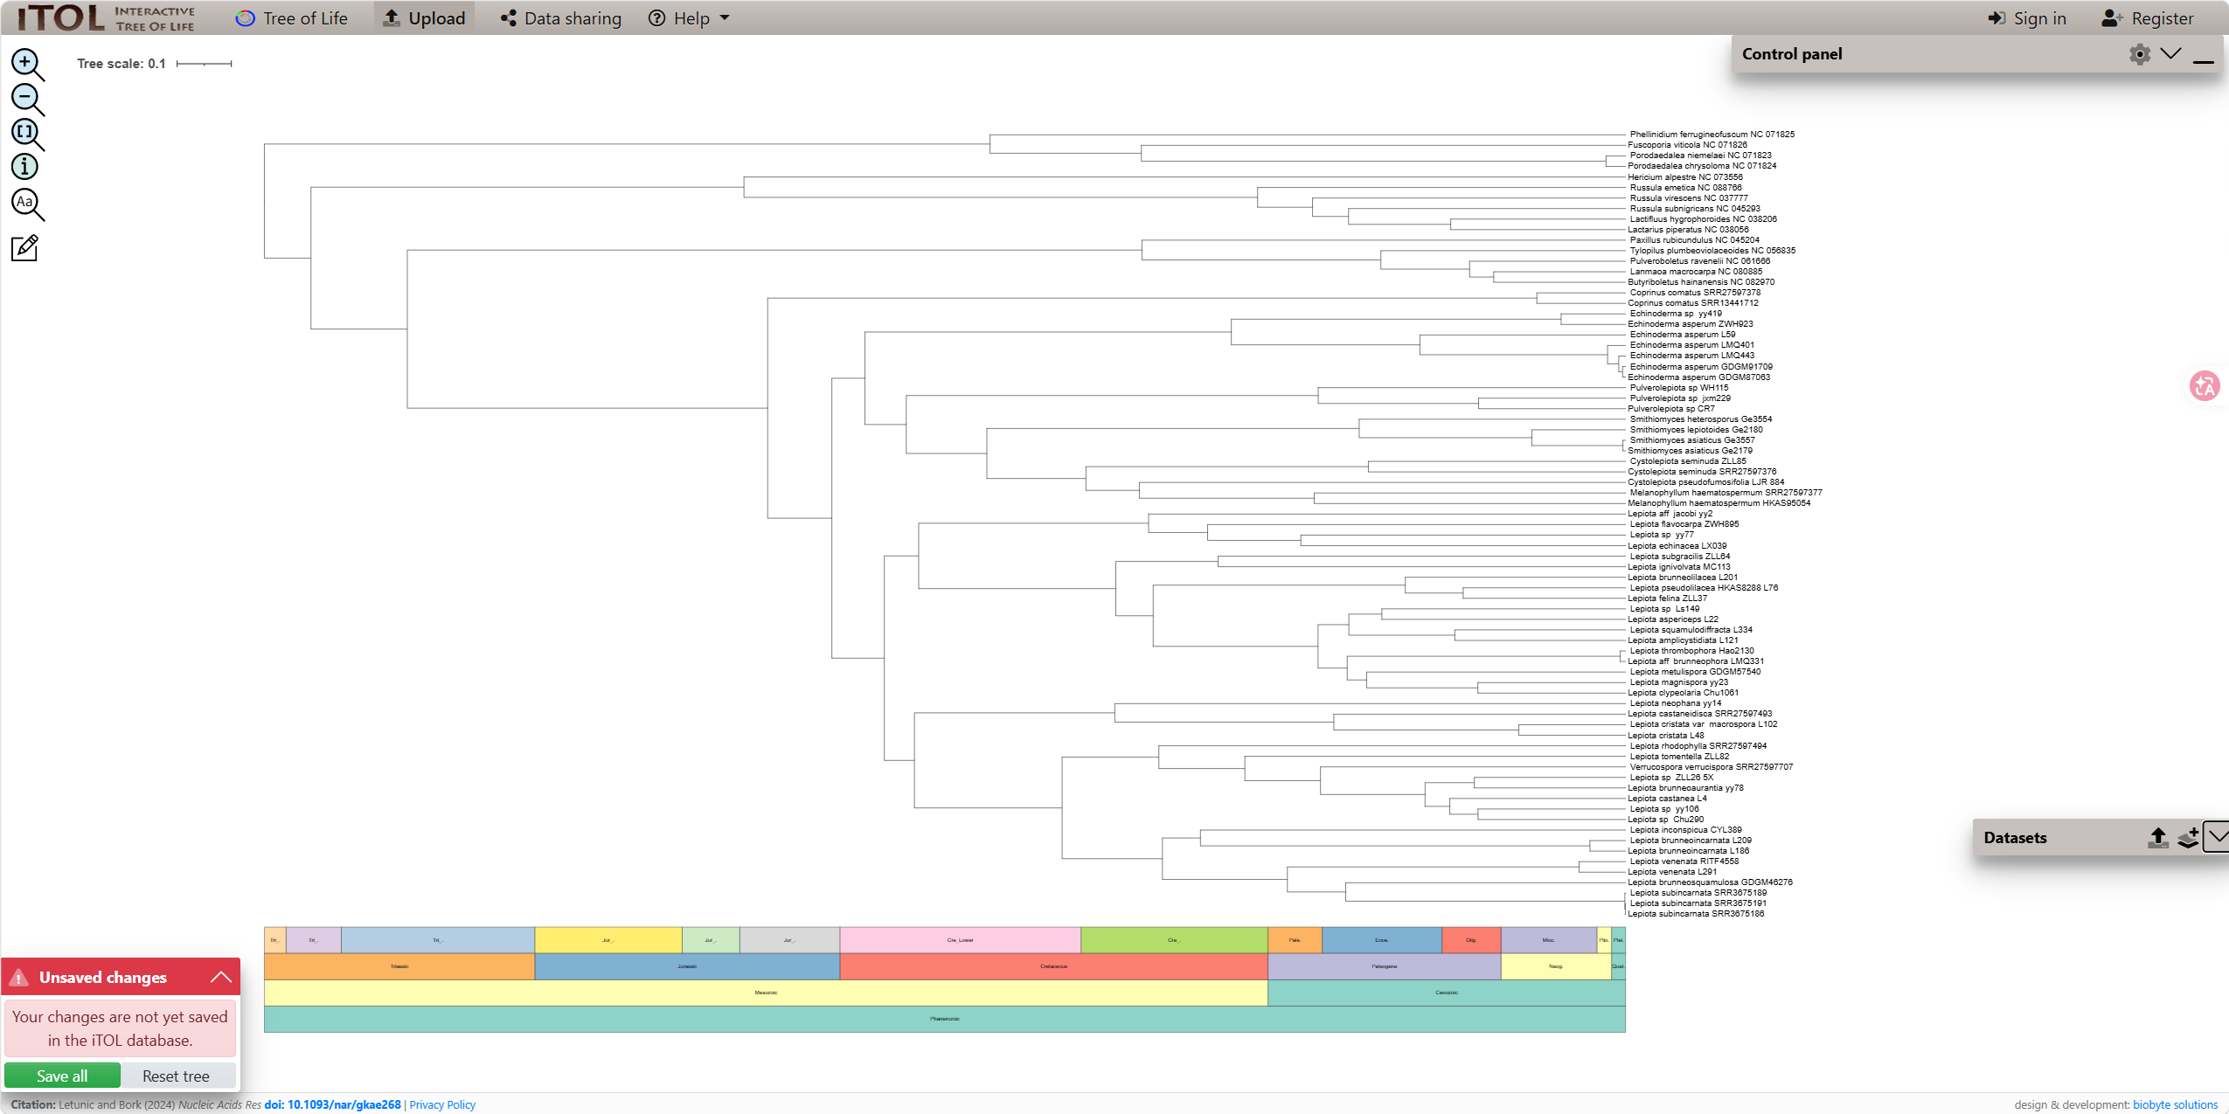Click the zoom in magnifier icon
This screenshot has width=2229, height=1114.
pyautogui.click(x=27, y=64)
